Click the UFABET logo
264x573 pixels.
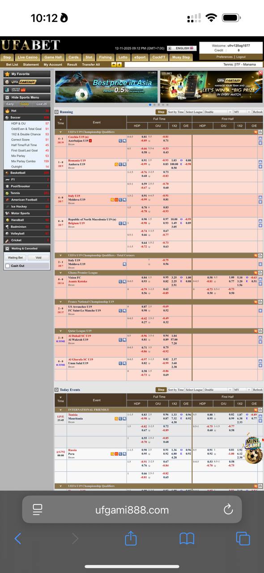pos(30,45)
